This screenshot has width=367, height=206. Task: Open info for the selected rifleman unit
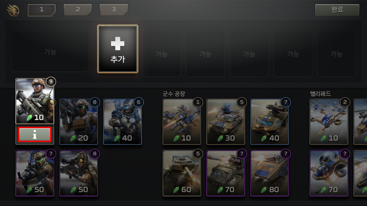(x=35, y=135)
